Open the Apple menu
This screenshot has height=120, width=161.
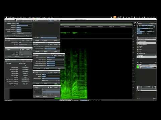click(x=6, y=17)
